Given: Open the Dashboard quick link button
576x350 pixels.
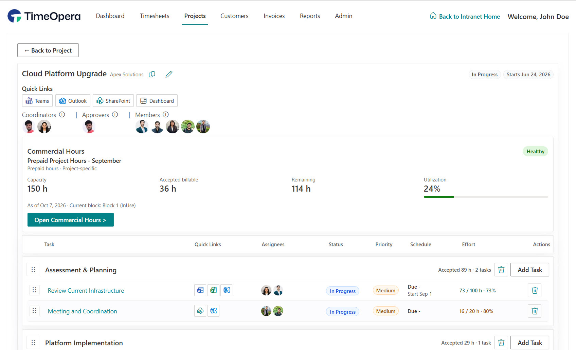Looking at the screenshot, I should tap(157, 101).
